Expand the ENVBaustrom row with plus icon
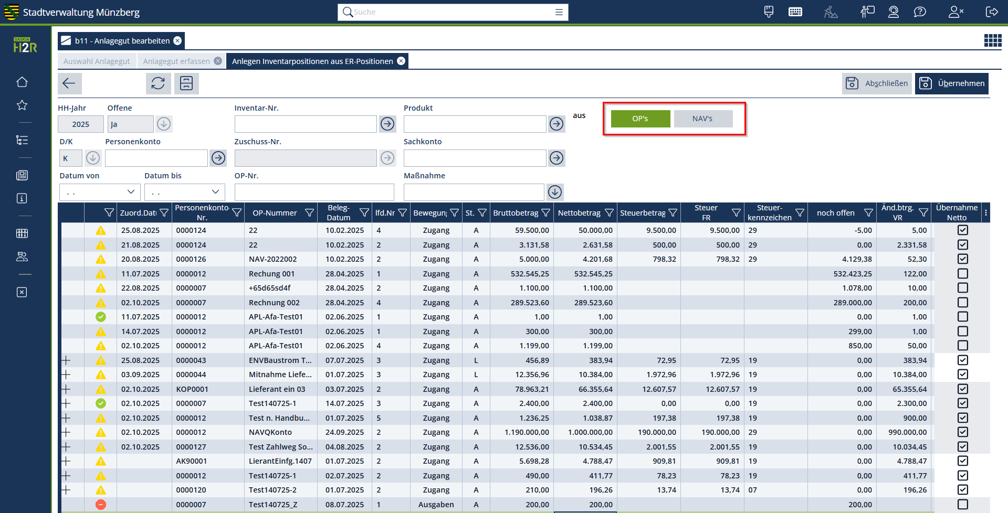The image size is (1008, 513). point(66,360)
